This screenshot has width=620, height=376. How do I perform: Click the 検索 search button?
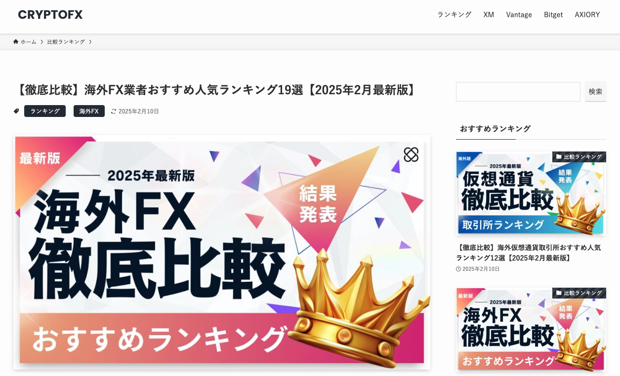pos(595,92)
